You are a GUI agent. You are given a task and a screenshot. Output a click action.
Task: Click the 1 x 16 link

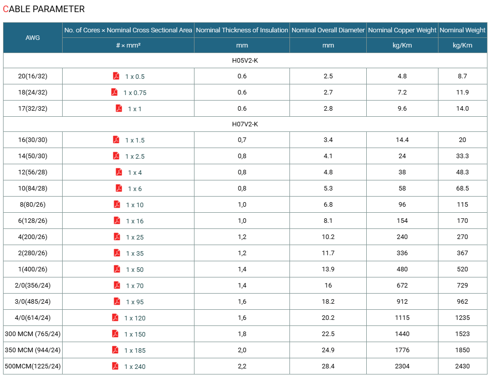pyautogui.click(x=135, y=221)
